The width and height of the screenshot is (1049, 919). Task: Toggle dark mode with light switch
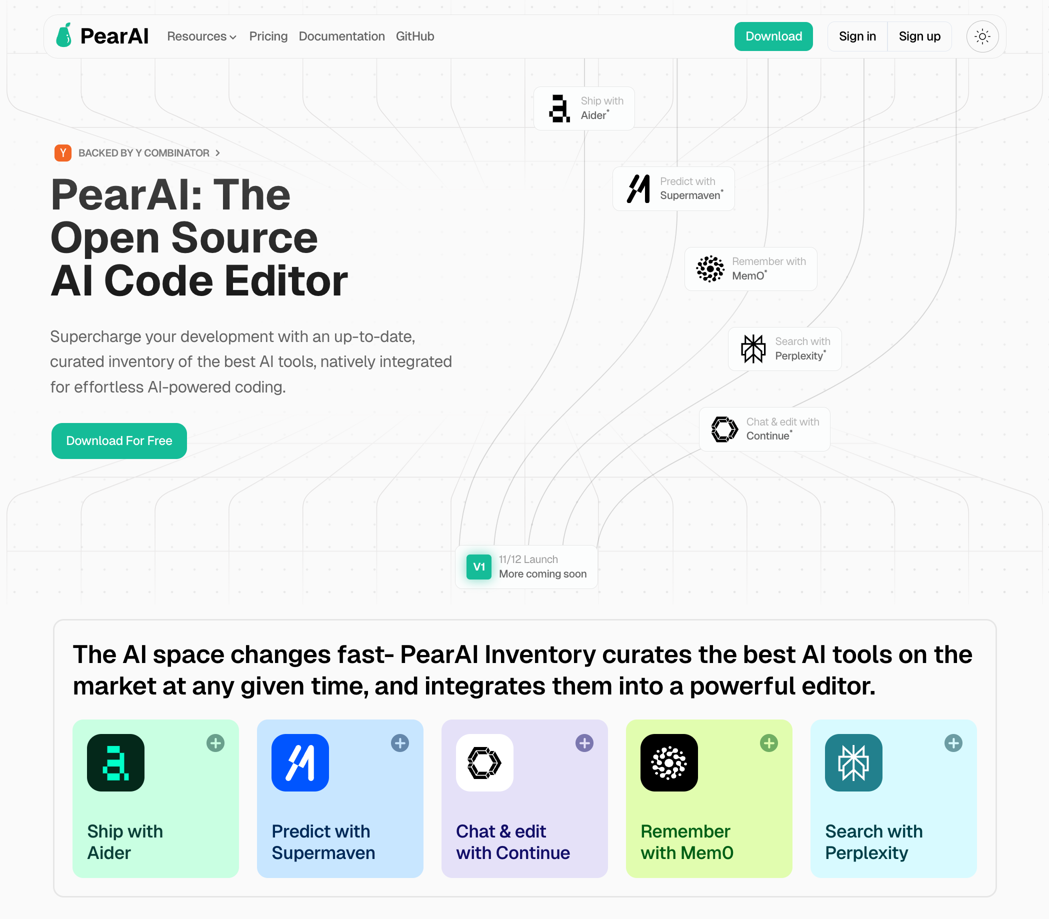pos(982,36)
